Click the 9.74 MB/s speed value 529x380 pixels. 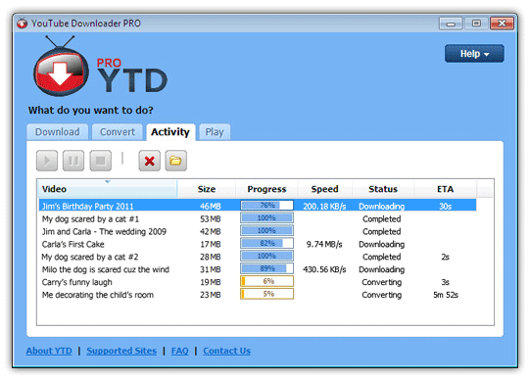[x=324, y=244]
